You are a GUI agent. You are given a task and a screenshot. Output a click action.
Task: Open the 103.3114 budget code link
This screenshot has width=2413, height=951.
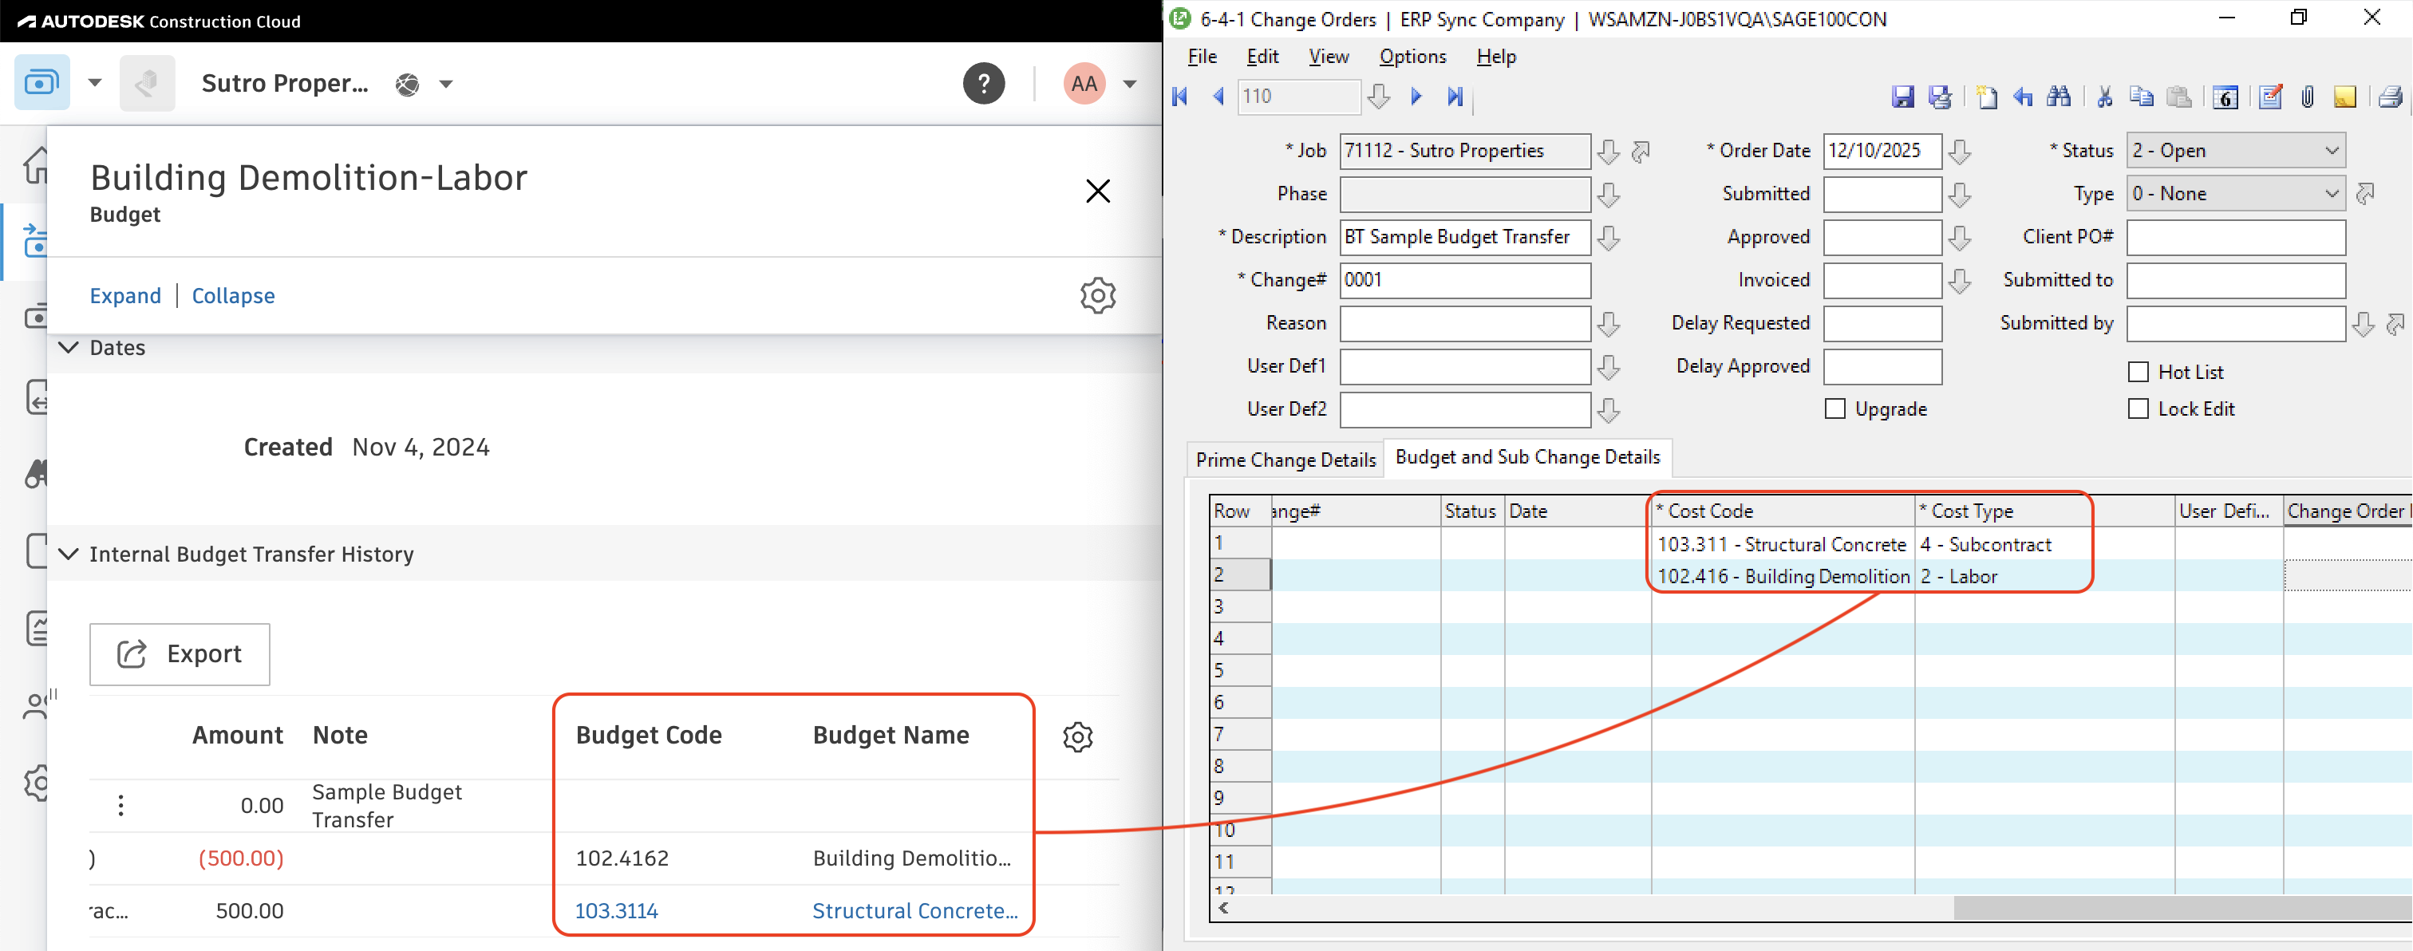(618, 910)
